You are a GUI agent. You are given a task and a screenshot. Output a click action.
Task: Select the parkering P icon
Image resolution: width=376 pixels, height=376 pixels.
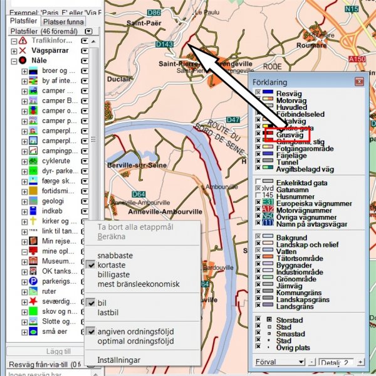(31, 281)
